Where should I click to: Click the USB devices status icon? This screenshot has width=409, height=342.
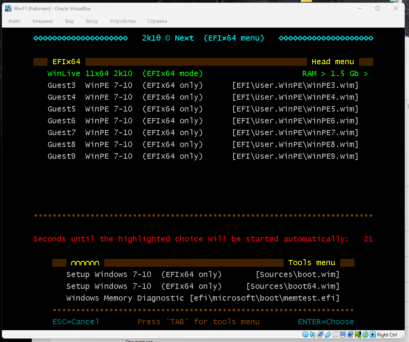pos(328,335)
